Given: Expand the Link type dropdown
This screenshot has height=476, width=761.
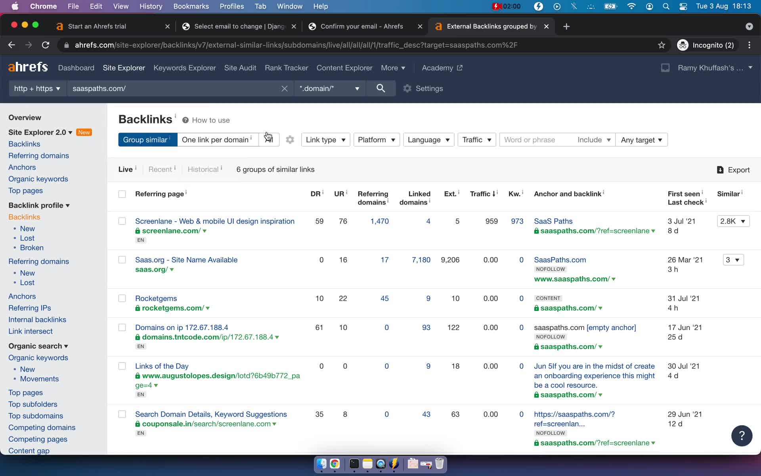Looking at the screenshot, I should (x=325, y=140).
